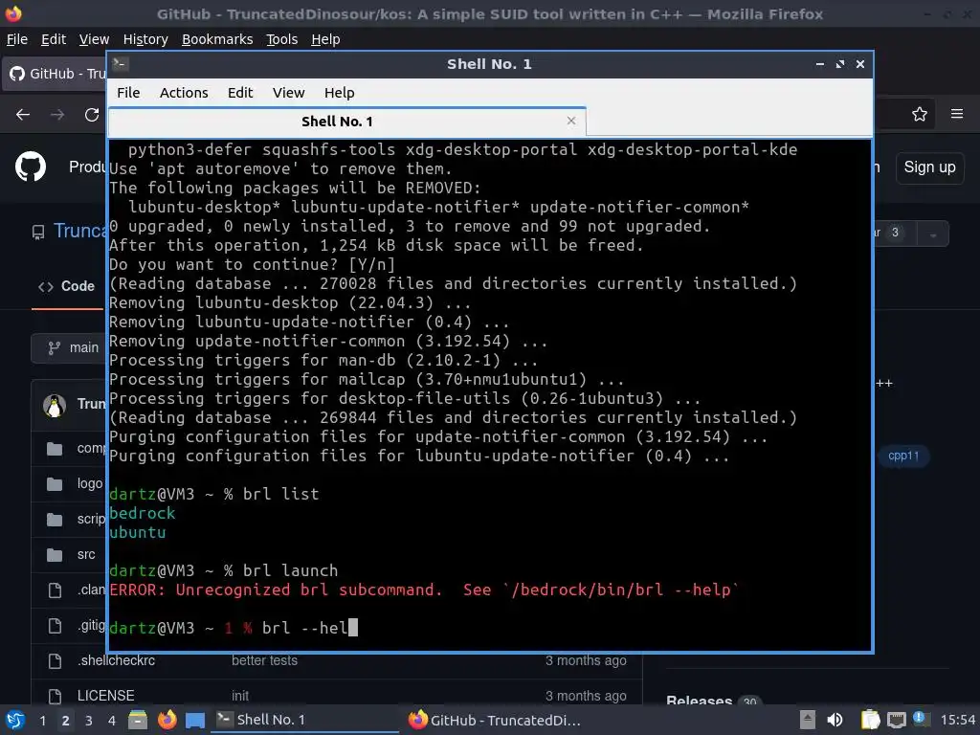Reload the GitHub page in Firefox
This screenshot has height=735, width=980.
92,115
